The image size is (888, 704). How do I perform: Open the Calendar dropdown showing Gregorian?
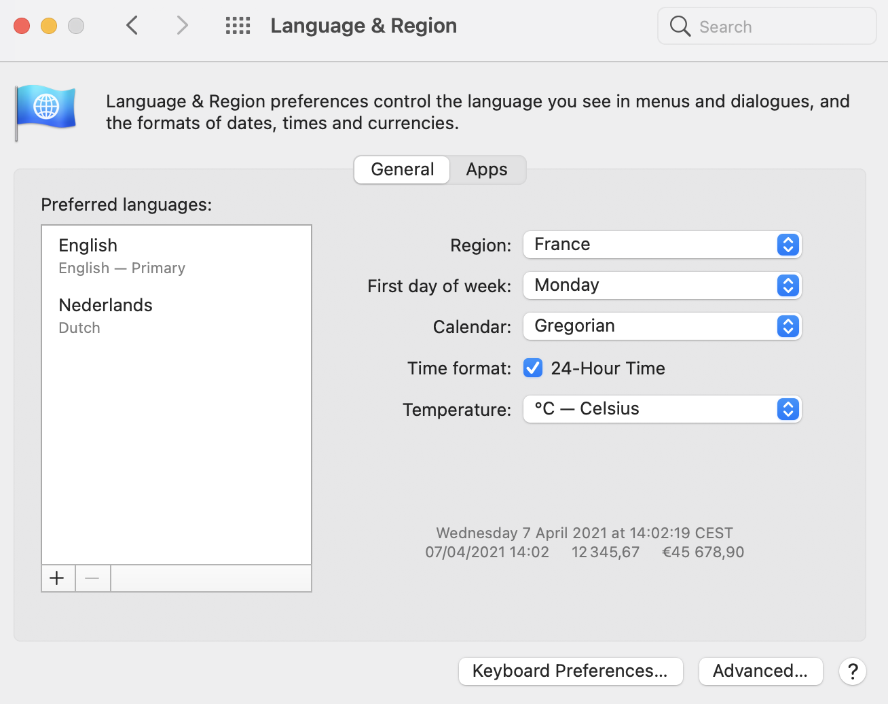[662, 326]
